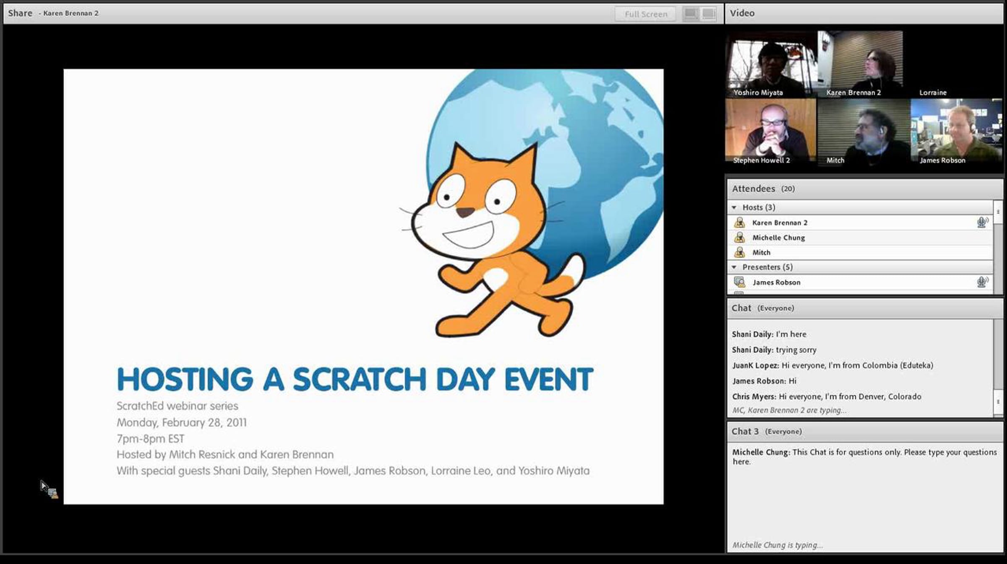Click "Hosted by Mitch Resnick and Karen Brennan" line
Screen dimensions: 1007x564
[x=225, y=455]
